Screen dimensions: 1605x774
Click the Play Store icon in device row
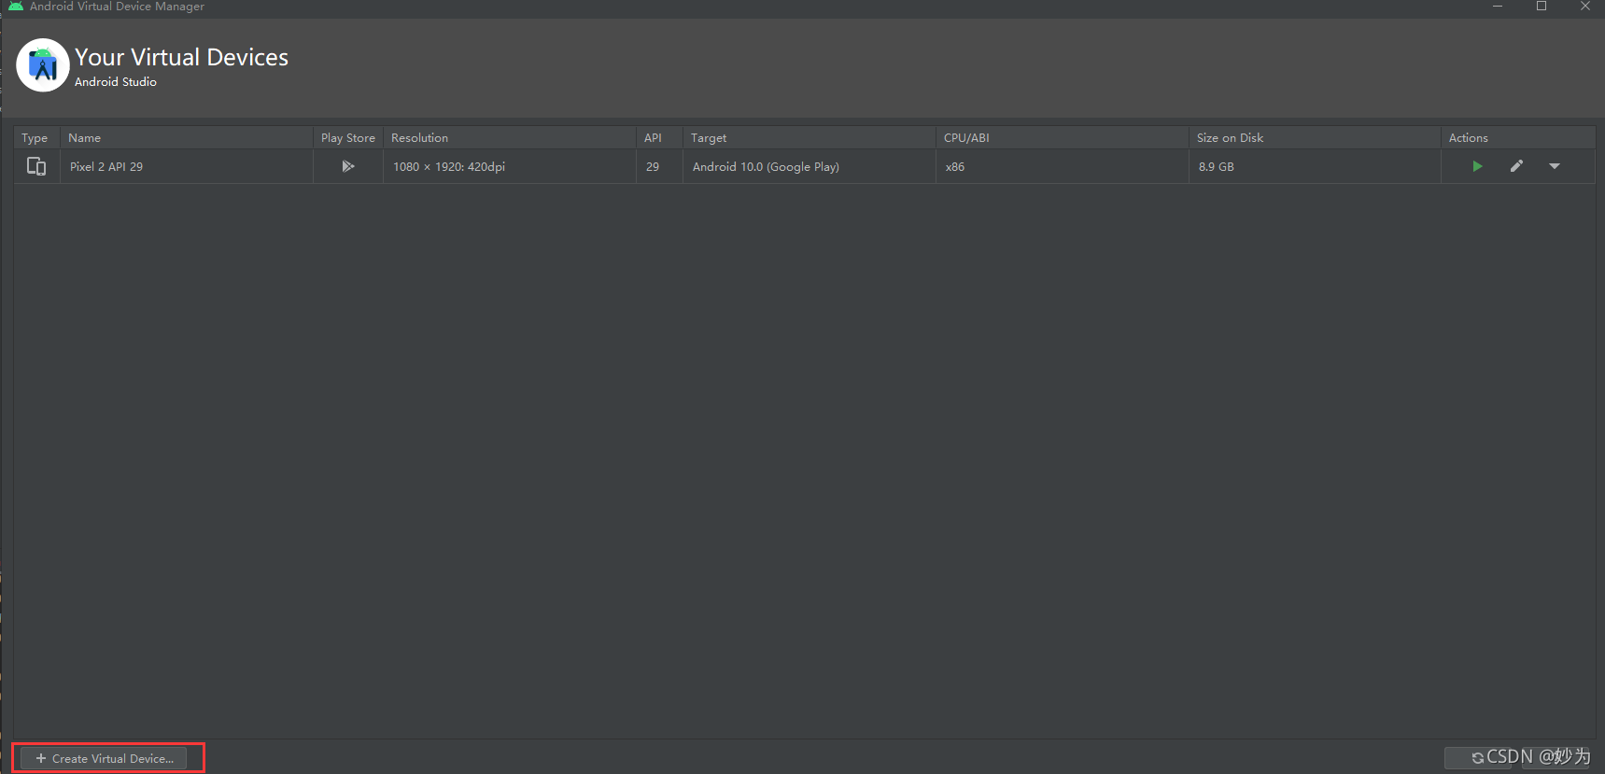[x=347, y=166]
